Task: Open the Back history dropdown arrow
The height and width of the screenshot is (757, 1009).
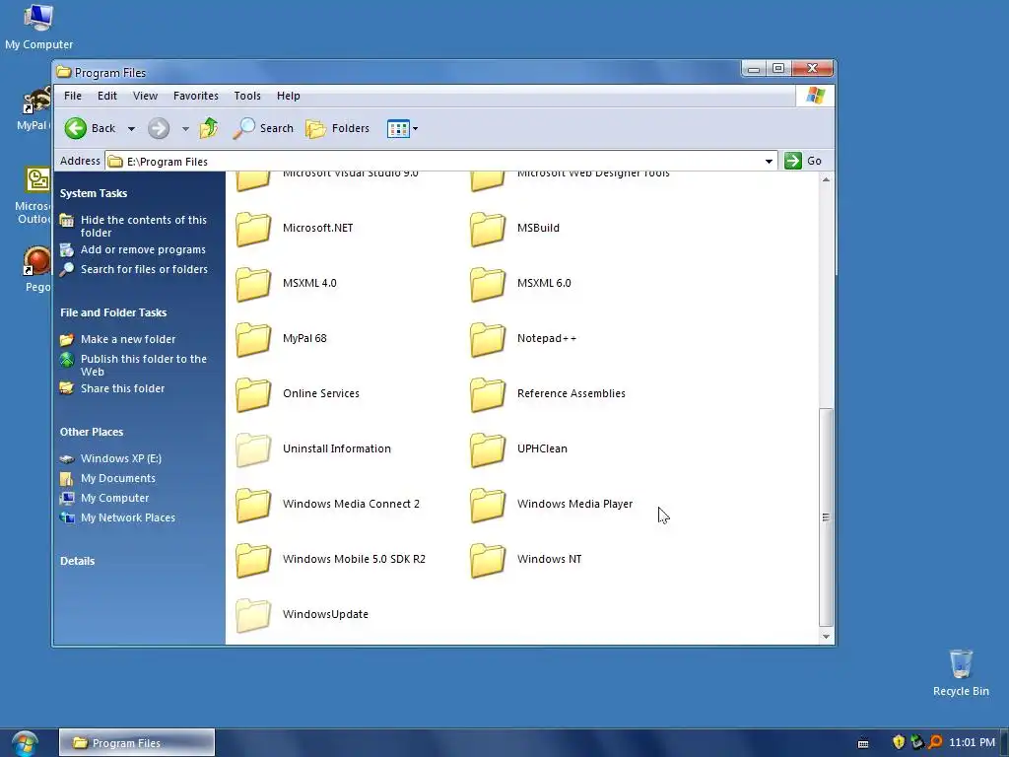Action: 131,129
